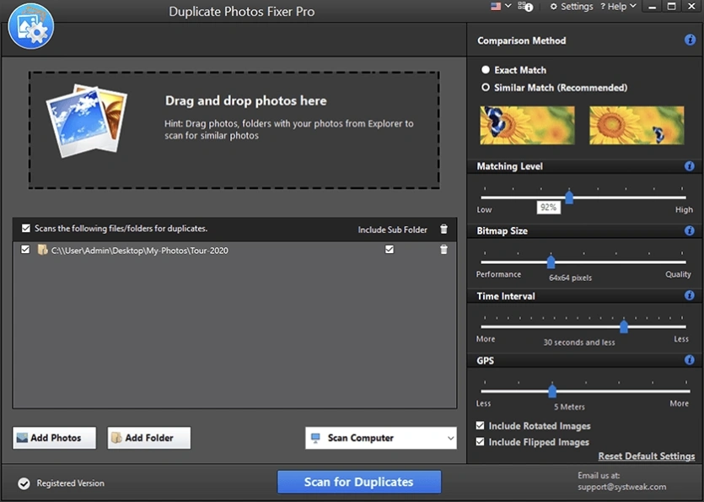
Task: Uncheck Include Rotated Images
Action: [480, 426]
